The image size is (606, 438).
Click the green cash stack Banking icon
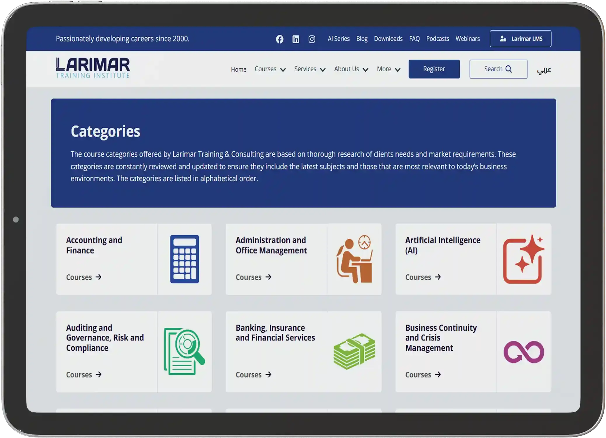click(x=354, y=351)
